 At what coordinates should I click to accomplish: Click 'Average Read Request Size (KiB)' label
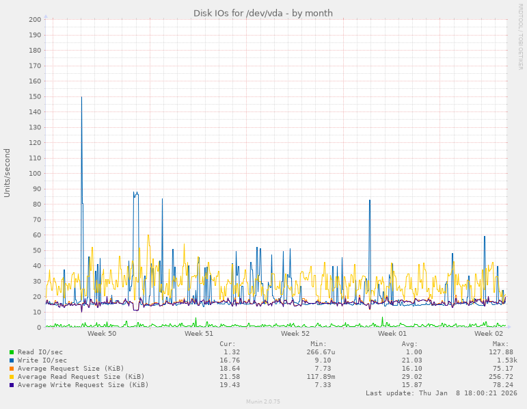pyautogui.click(x=81, y=377)
